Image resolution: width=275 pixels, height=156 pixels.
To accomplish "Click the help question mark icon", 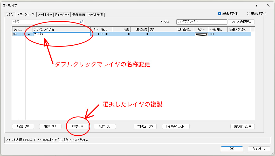I will click(256, 5).
